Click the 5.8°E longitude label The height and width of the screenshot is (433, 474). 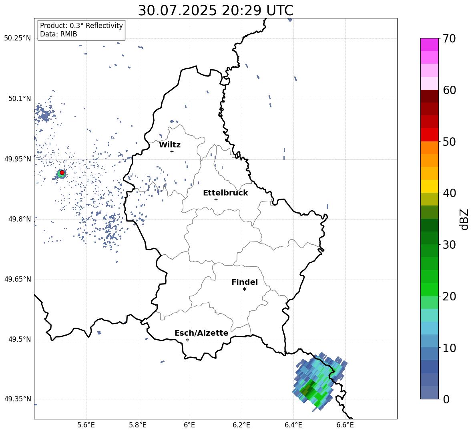138,425
